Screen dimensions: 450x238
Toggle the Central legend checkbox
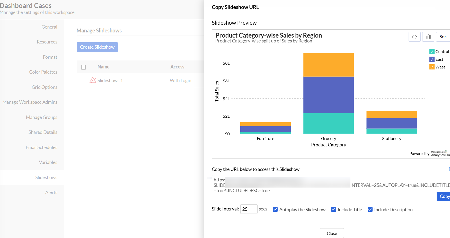click(432, 51)
